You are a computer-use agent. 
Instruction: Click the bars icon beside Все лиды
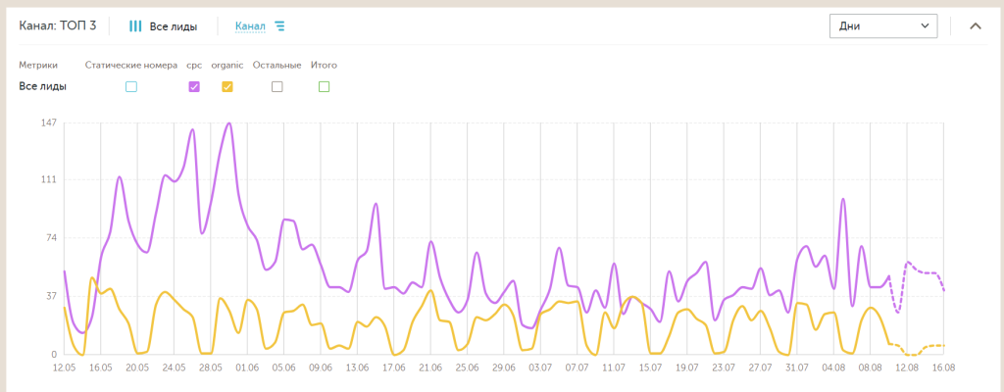[135, 26]
